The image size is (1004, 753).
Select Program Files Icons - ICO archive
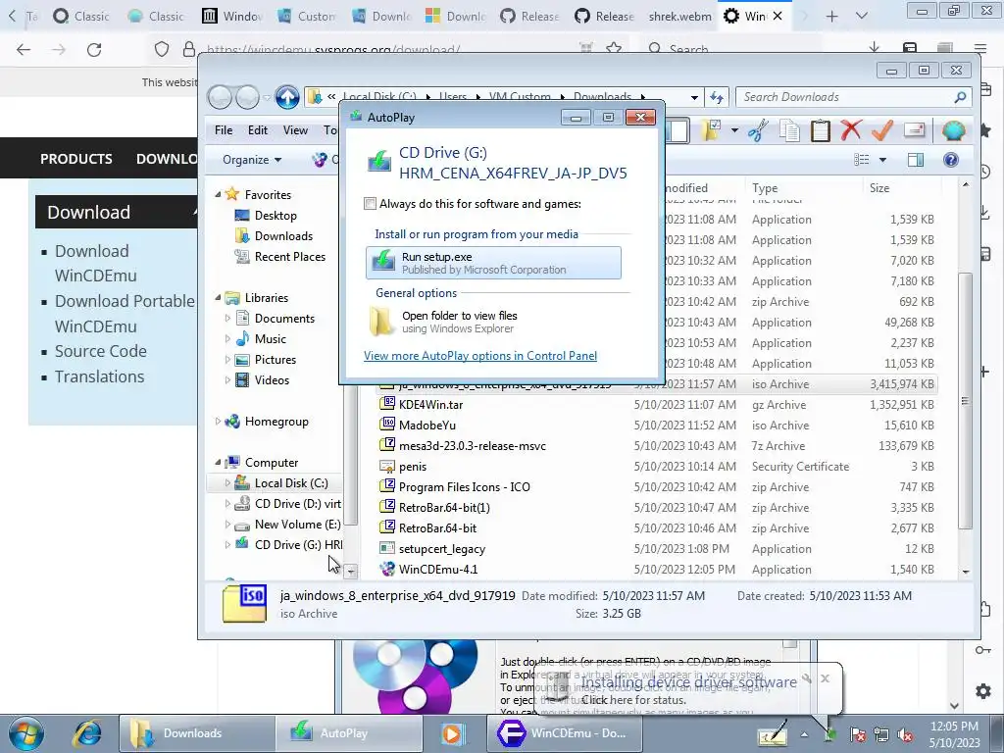pos(464,487)
